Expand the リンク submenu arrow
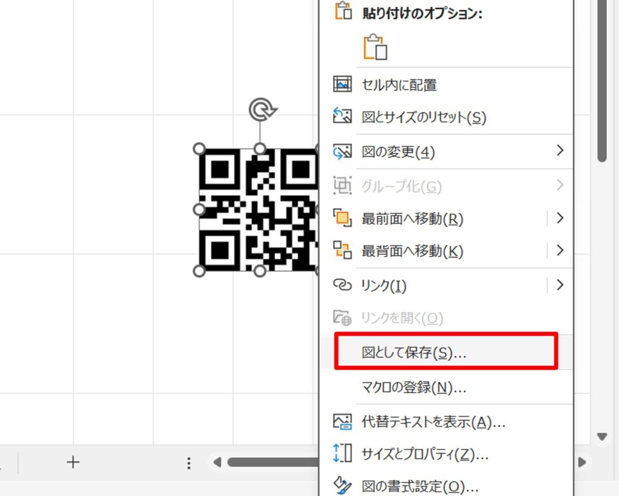The image size is (619, 496). [560, 285]
